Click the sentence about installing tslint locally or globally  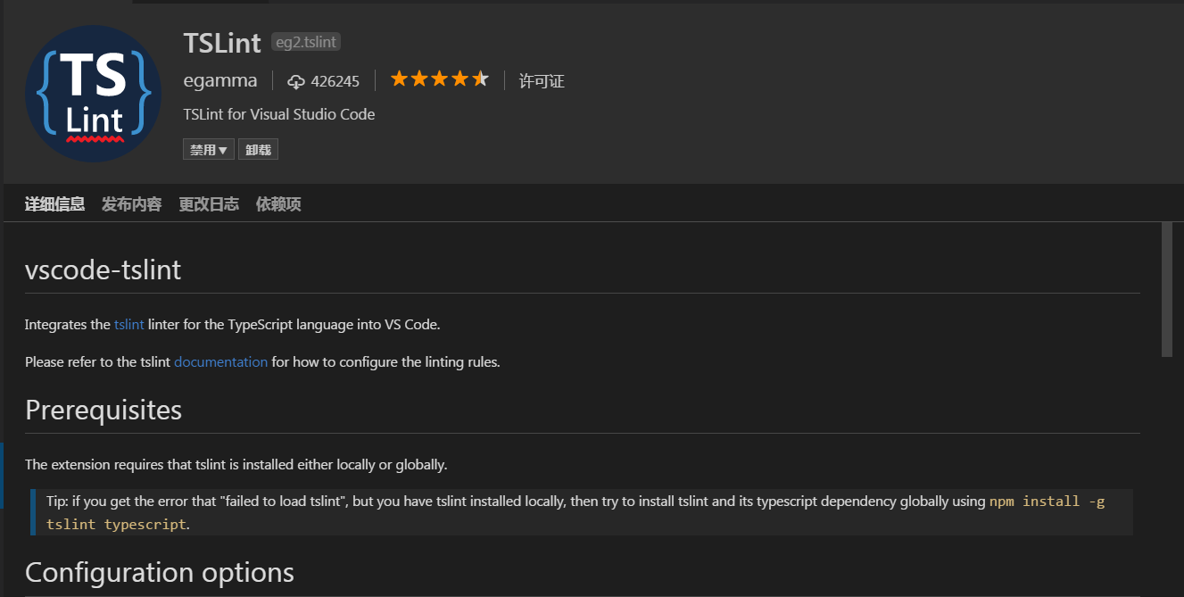pos(236,465)
